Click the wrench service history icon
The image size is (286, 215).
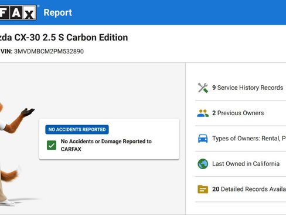pyautogui.click(x=203, y=88)
